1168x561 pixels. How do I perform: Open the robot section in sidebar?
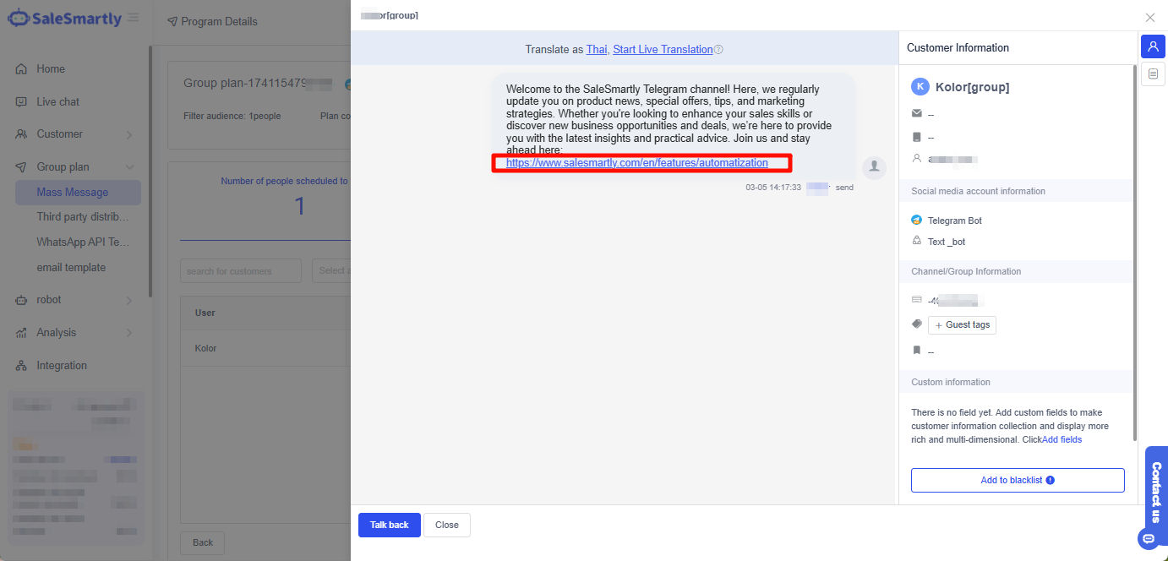[x=51, y=299]
